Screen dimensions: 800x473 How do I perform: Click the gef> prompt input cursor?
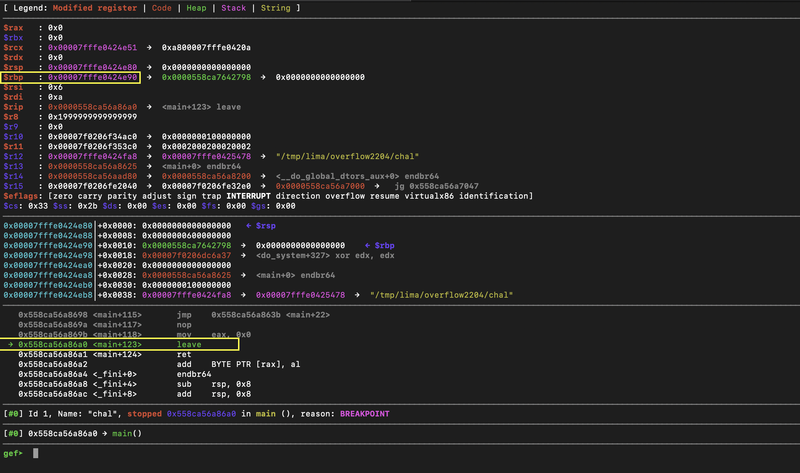pyautogui.click(x=35, y=453)
